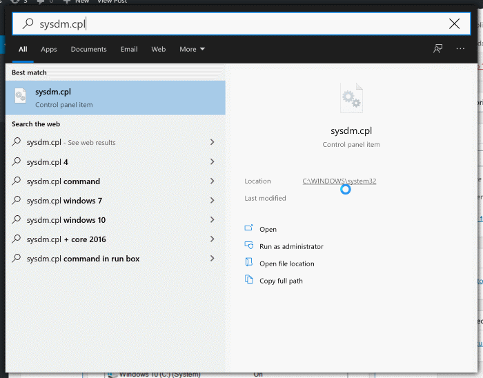
Task: Clear search text with the X button
Action: coord(454,23)
